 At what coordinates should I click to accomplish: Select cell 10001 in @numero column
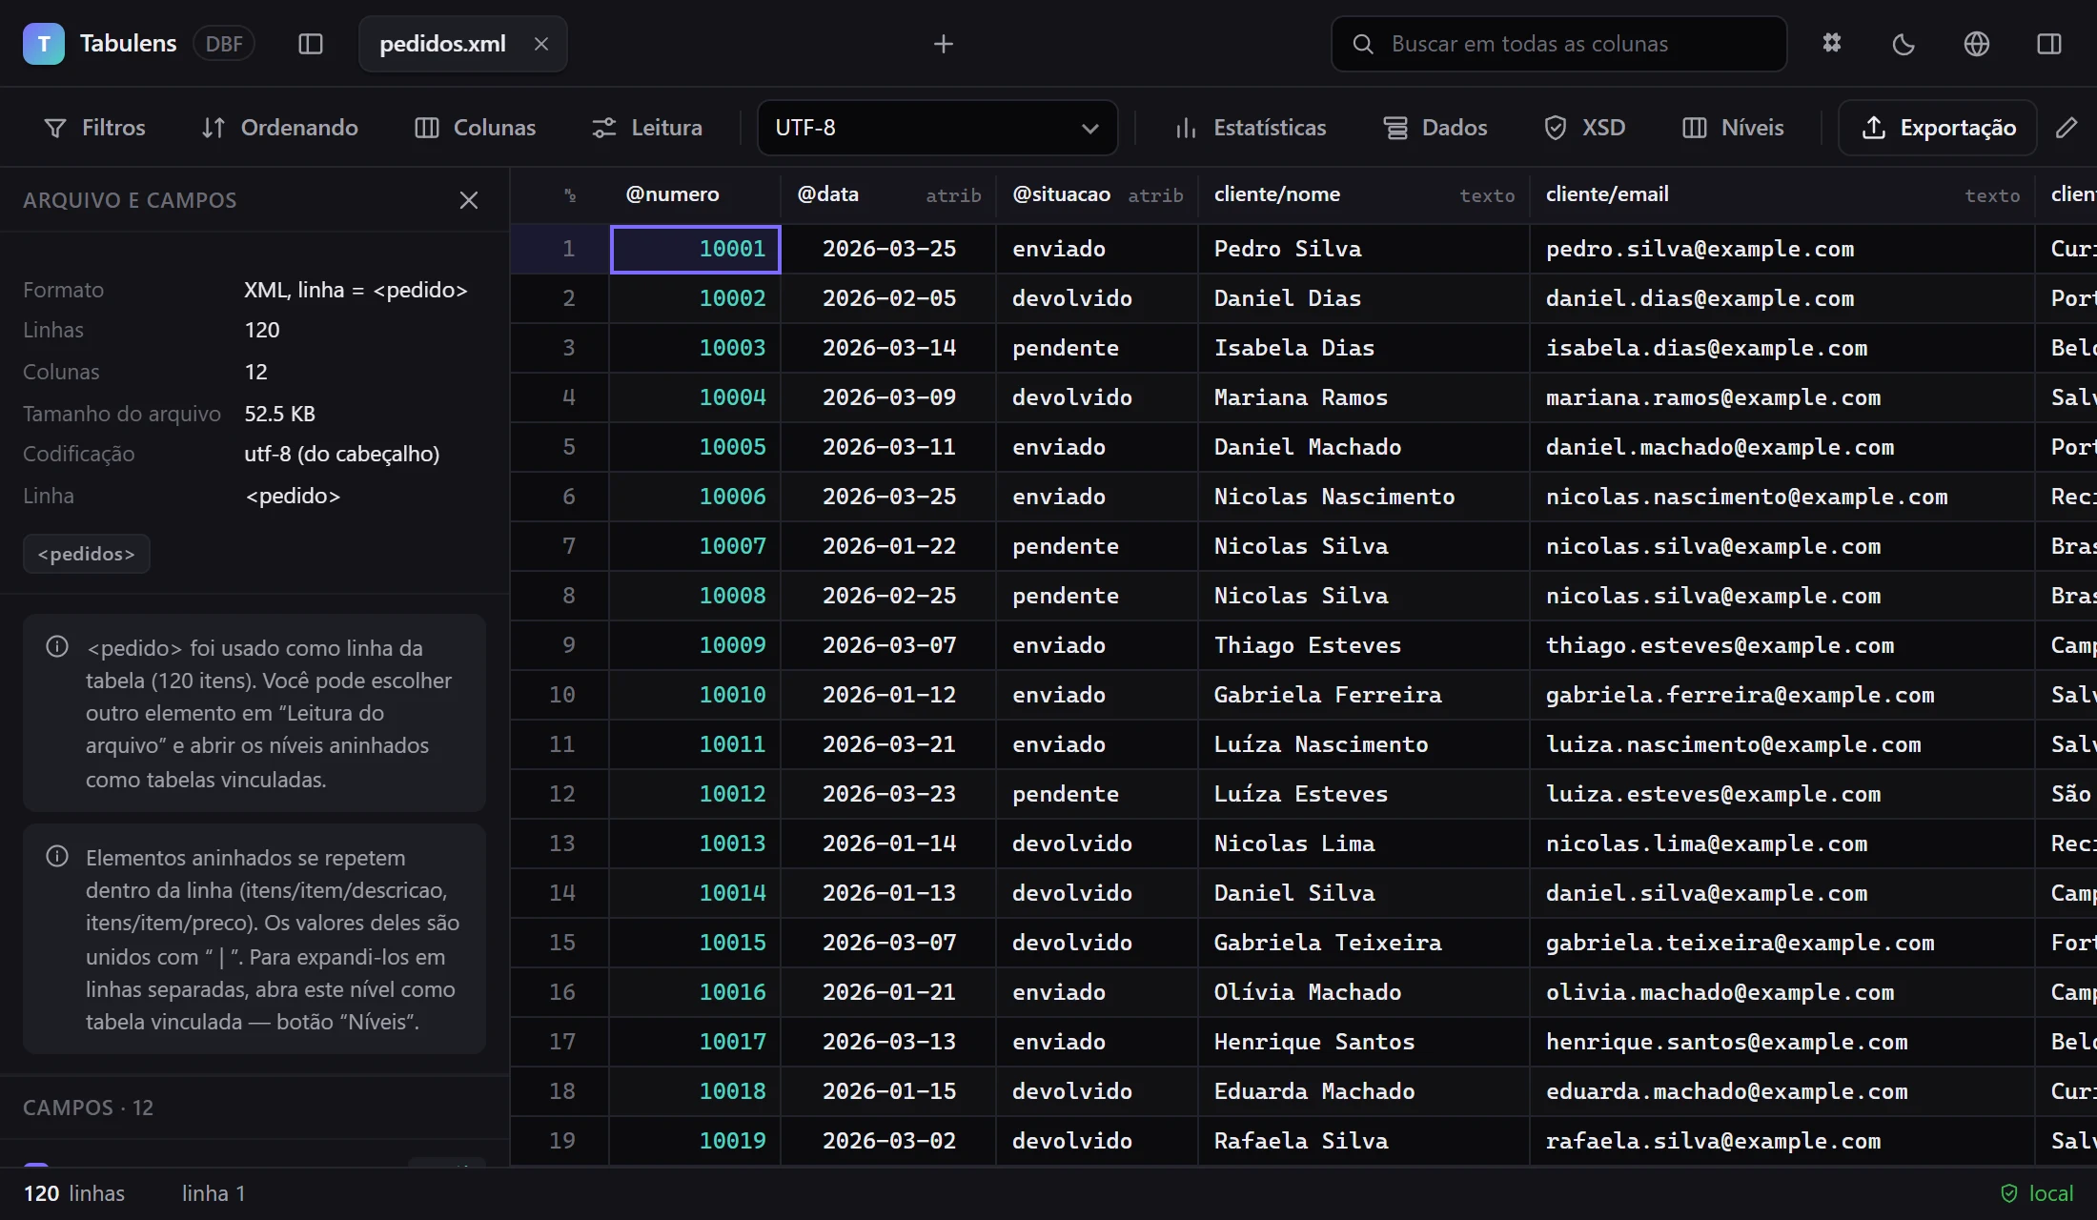point(695,249)
